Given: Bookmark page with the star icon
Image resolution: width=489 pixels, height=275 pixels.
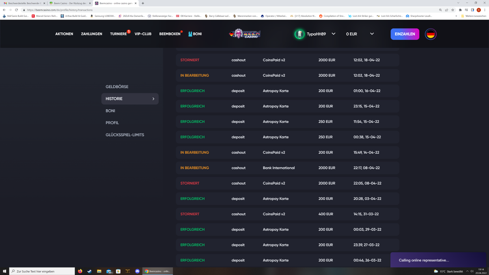Looking at the screenshot, I should pos(452,10).
